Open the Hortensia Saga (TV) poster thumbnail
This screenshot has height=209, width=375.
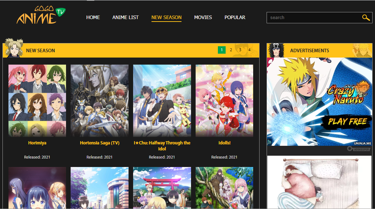pyautogui.click(x=100, y=101)
